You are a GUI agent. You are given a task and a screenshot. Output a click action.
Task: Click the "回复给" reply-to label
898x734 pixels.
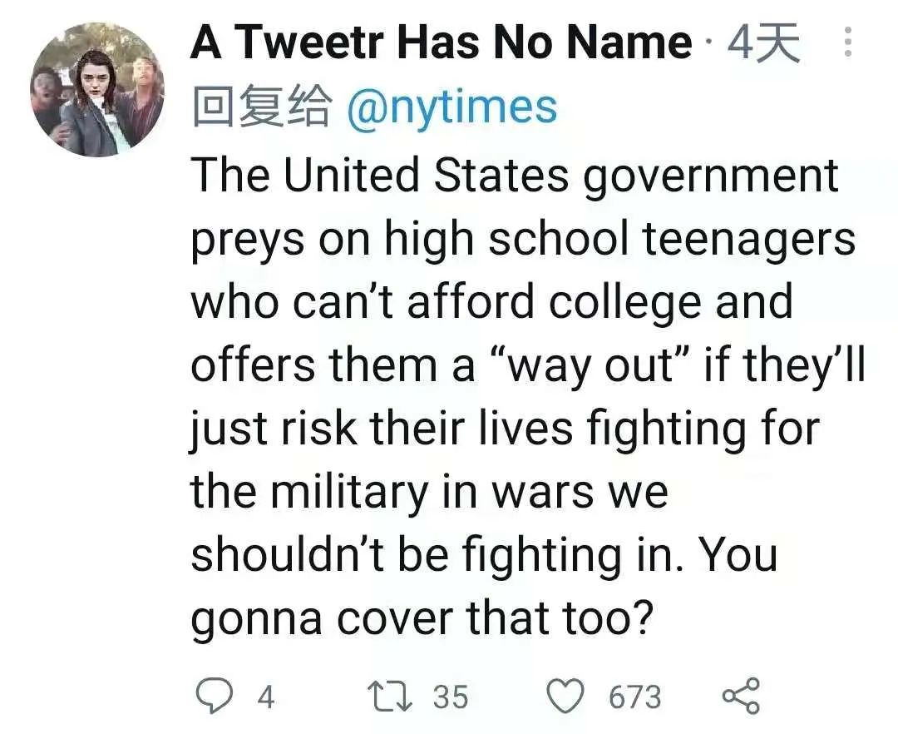tap(260, 107)
